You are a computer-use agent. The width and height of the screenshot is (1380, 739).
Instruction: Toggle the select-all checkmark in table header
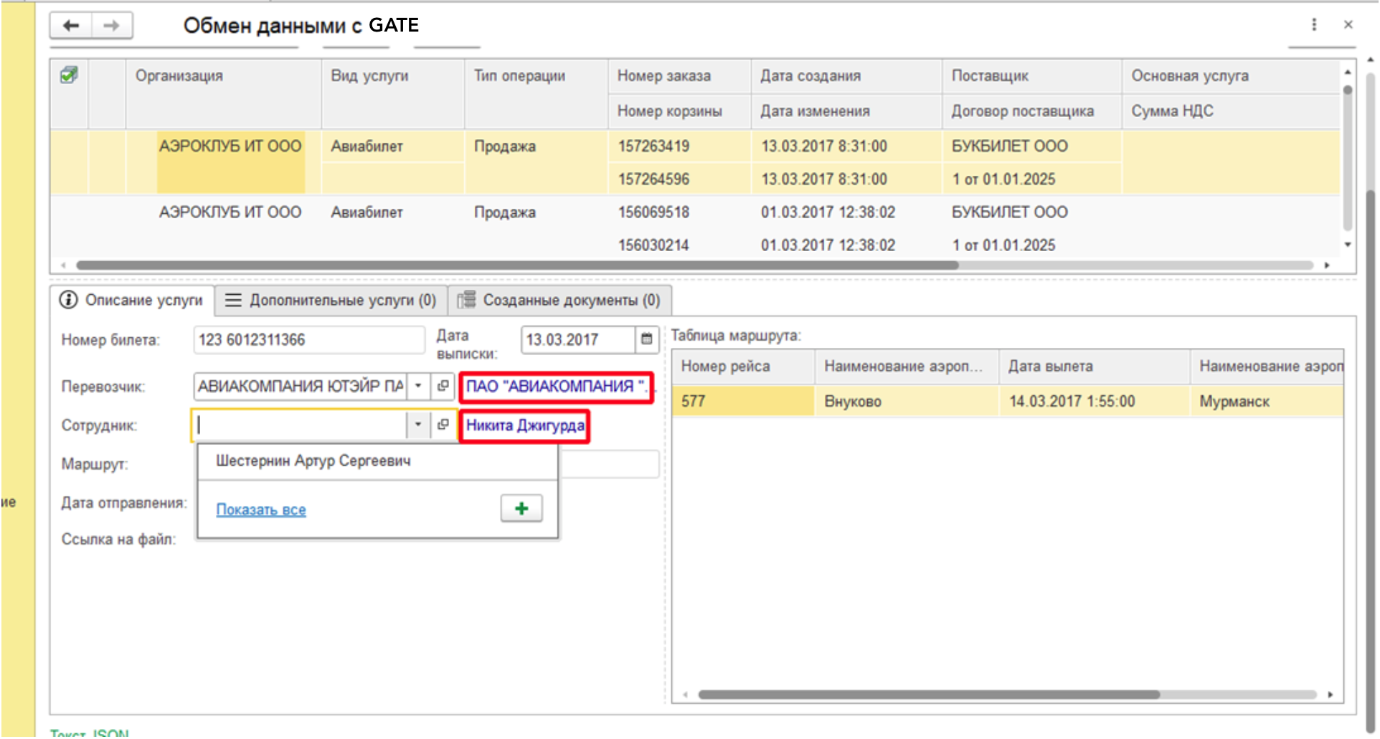pos(69,75)
